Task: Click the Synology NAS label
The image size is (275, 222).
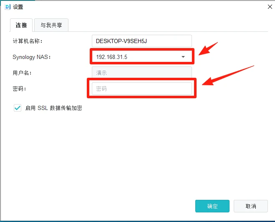Action: [32, 57]
